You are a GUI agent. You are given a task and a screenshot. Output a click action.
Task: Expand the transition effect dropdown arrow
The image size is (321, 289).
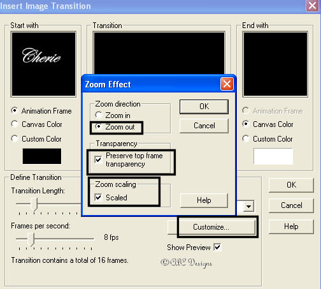click(248, 206)
